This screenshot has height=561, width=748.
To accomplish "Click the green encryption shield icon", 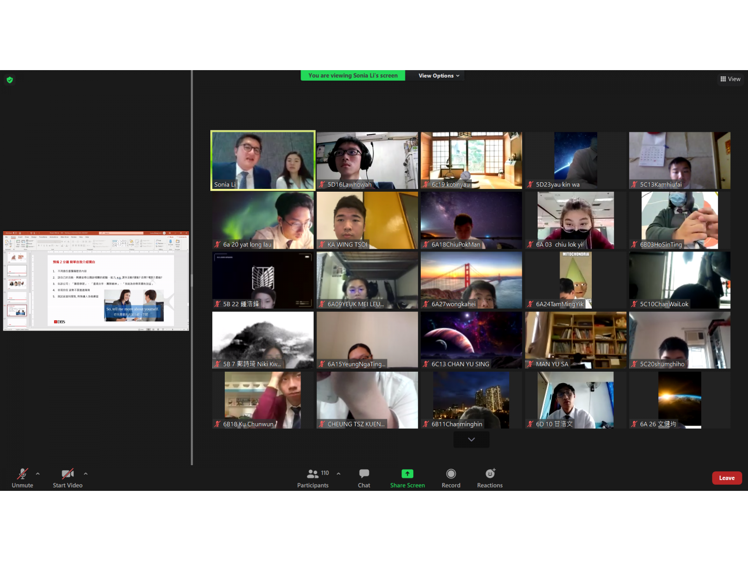I will 10,80.
